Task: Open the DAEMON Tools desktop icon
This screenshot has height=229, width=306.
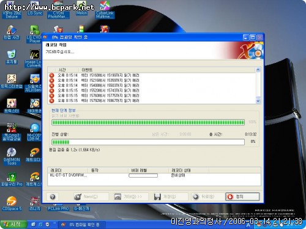Action: click(x=12, y=156)
